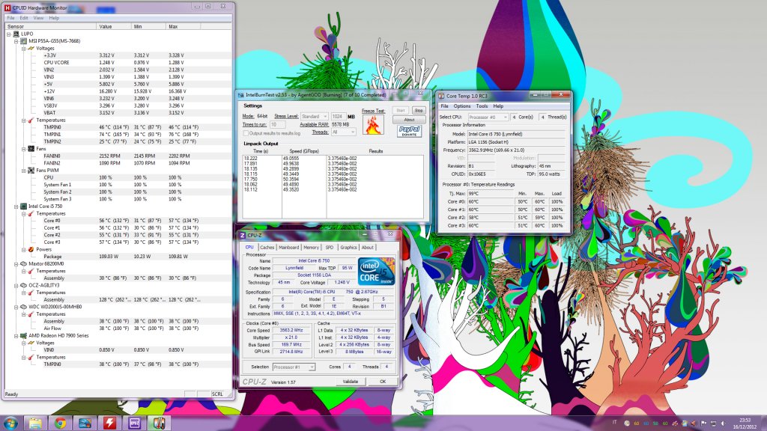Click the Sensor column header in HWMonitor
Image resolution: width=767 pixels, height=431 pixels.
(x=50, y=26)
